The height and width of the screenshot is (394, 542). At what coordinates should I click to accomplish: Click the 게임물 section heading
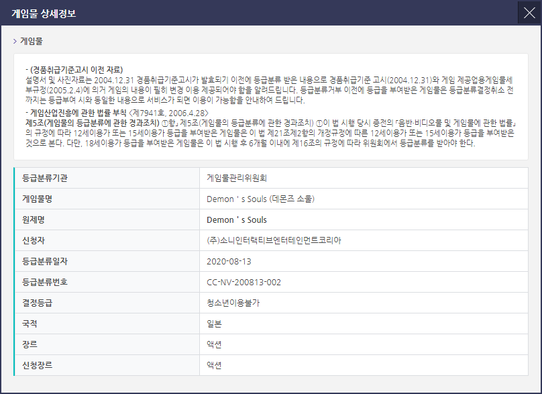pyautogui.click(x=31, y=41)
